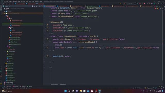Open the File menu

click(5, 1)
